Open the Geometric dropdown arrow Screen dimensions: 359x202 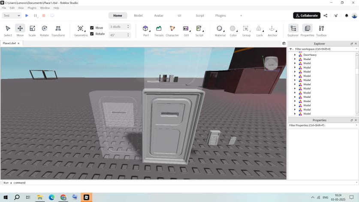[x=85, y=31]
